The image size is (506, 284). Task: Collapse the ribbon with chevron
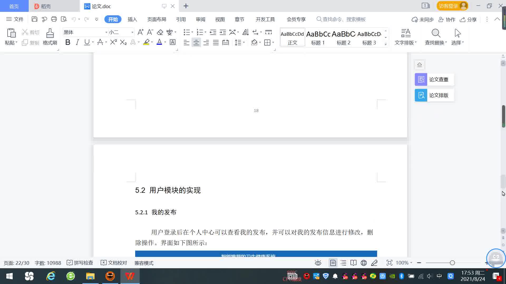click(x=497, y=19)
